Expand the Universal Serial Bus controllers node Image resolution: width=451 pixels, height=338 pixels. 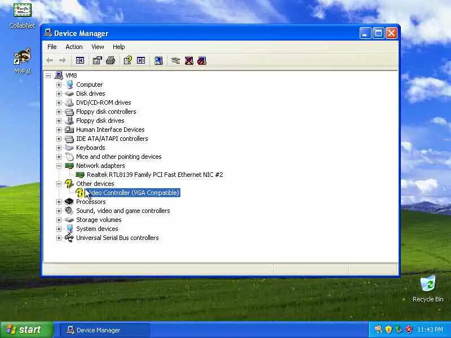pyautogui.click(x=59, y=238)
